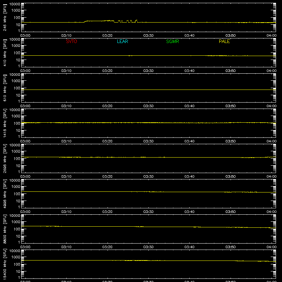Click the 10 tick on 8800 MHz axis
Viewport: 282px width, 282px height.
click(x=18, y=236)
